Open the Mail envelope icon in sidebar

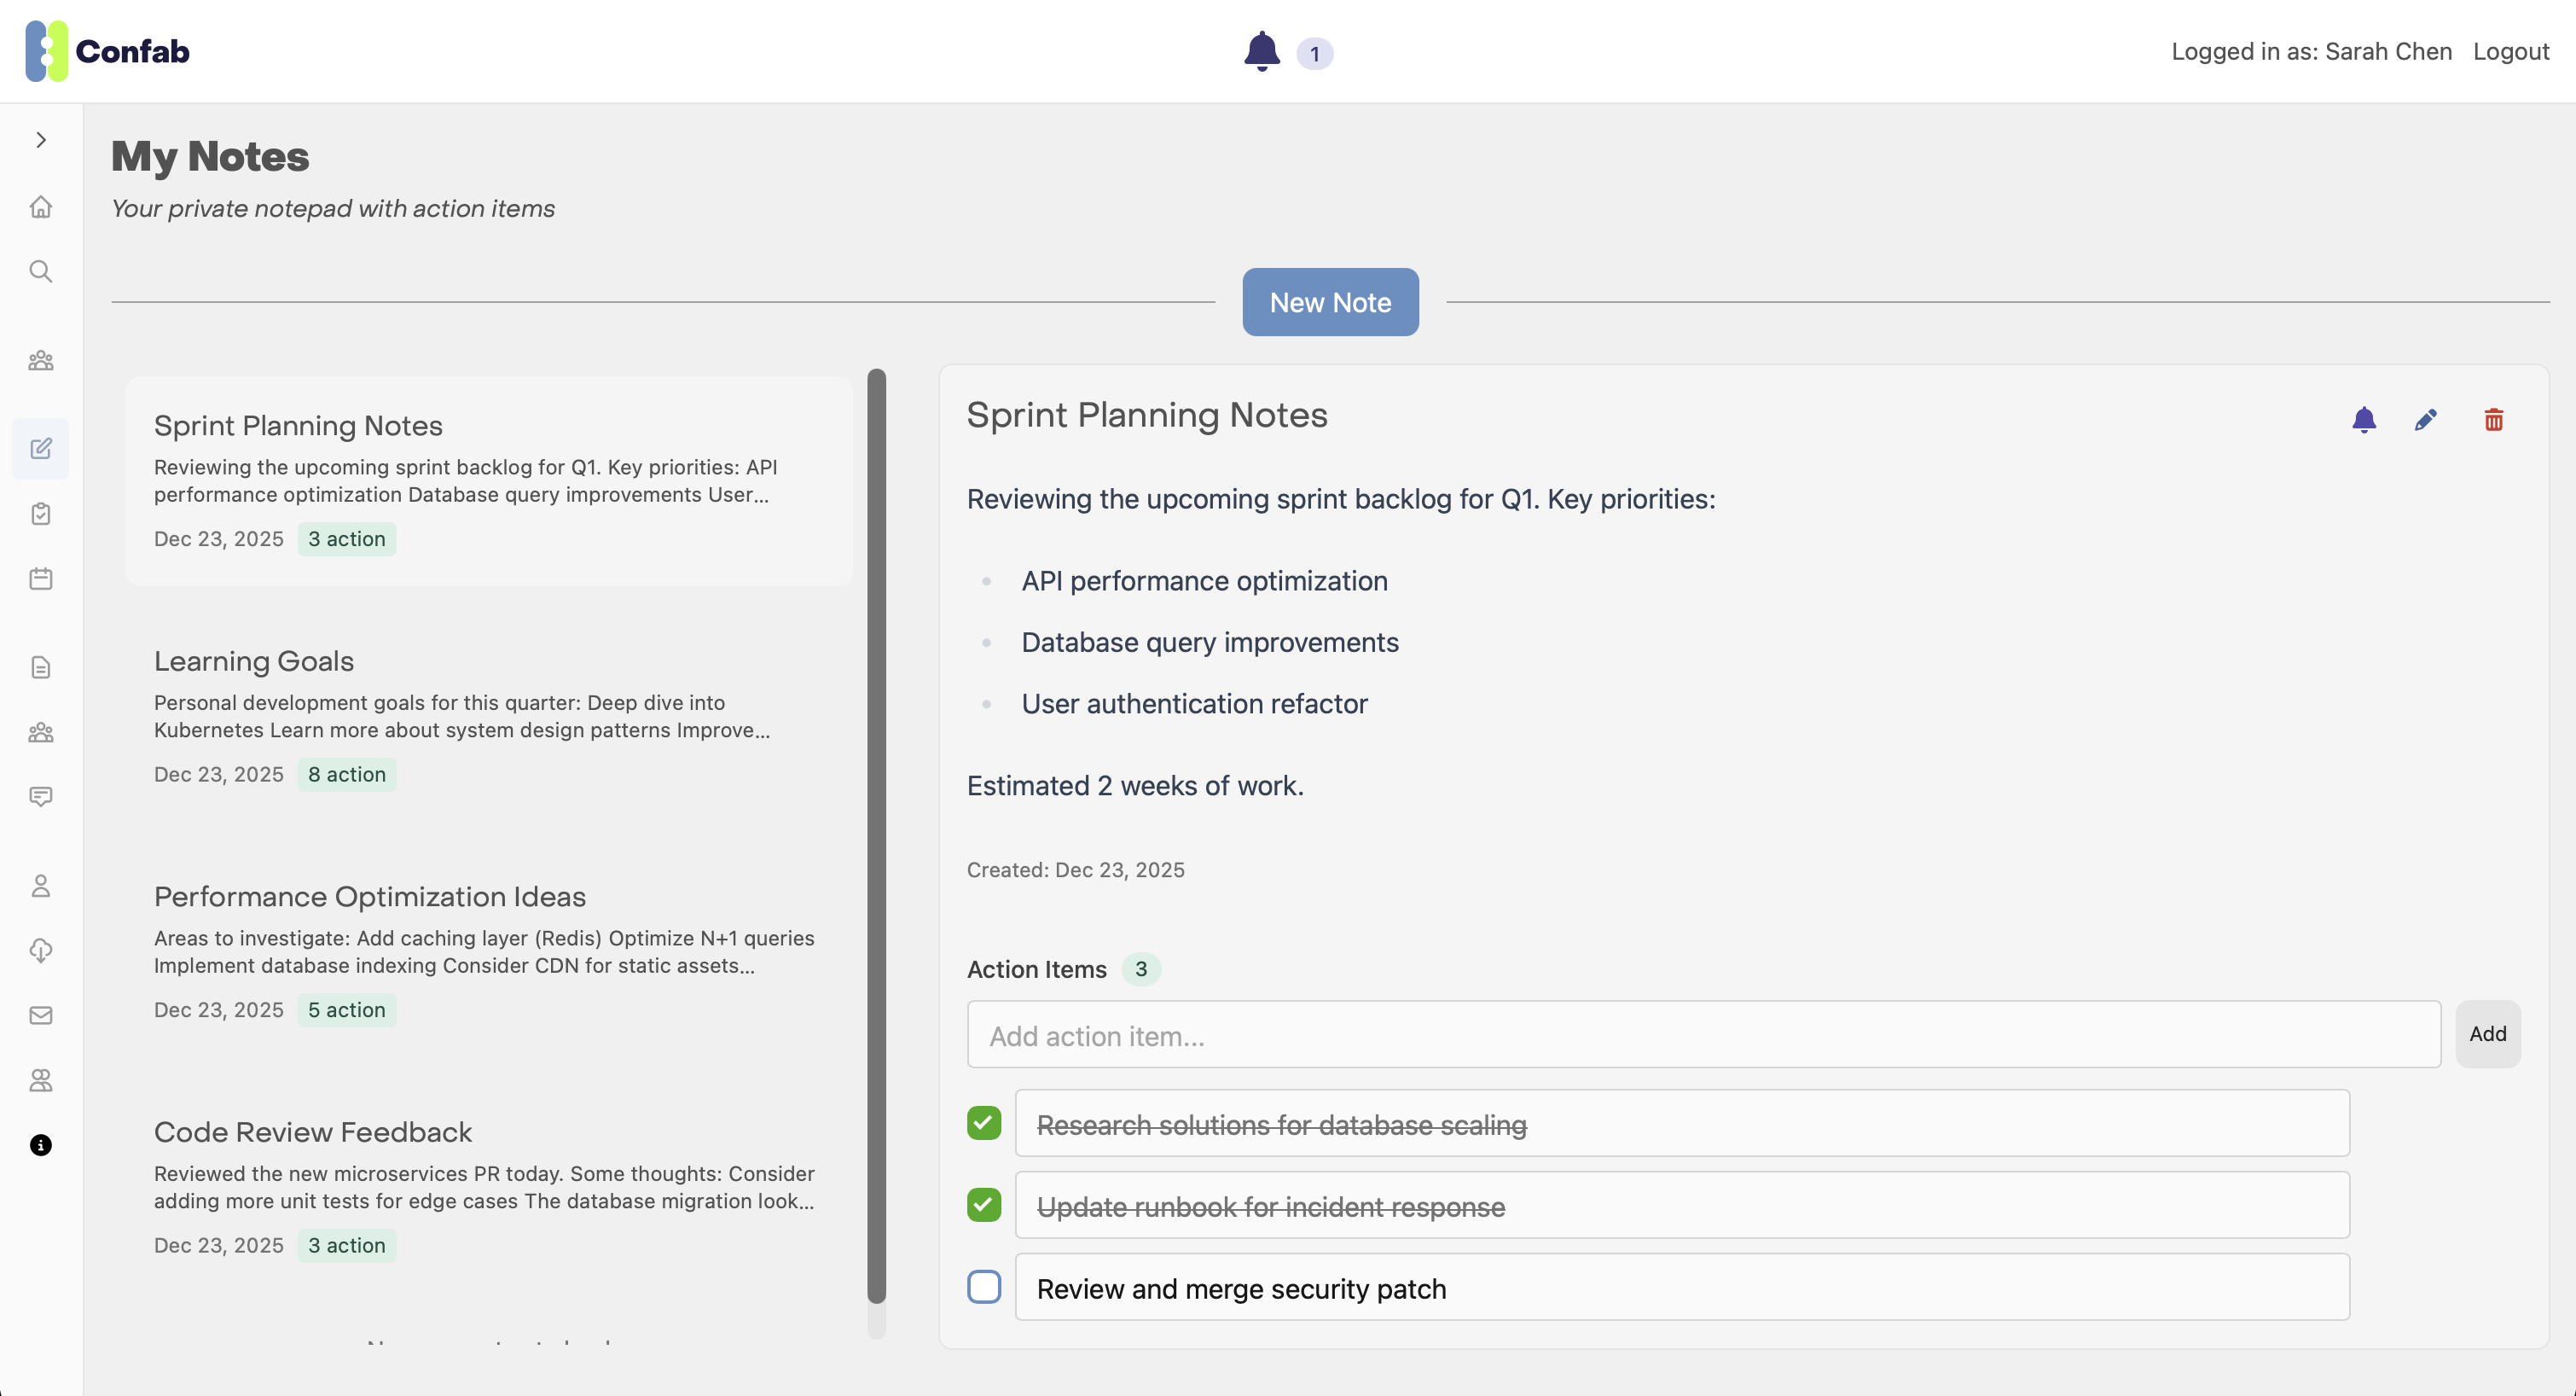(x=40, y=1015)
